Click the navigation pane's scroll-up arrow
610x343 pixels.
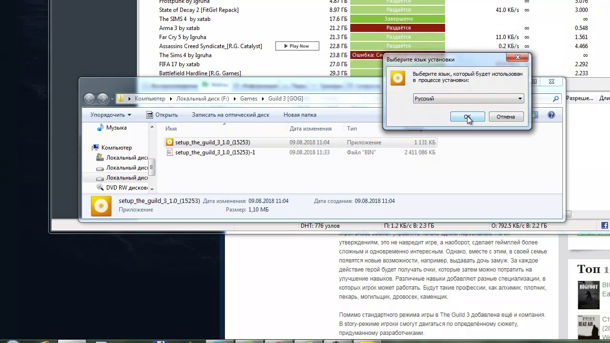(x=152, y=127)
